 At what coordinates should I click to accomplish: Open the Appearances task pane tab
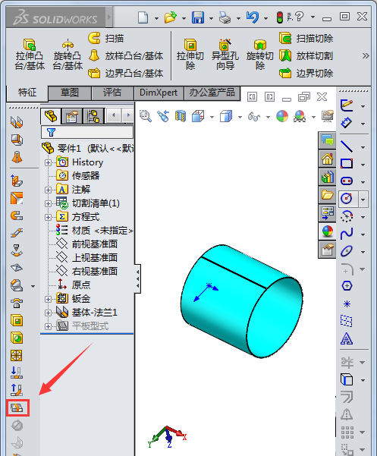[x=327, y=231]
